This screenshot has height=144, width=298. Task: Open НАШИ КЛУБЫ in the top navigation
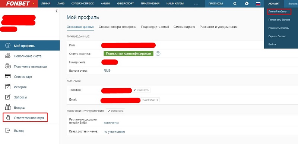click(x=175, y=3)
